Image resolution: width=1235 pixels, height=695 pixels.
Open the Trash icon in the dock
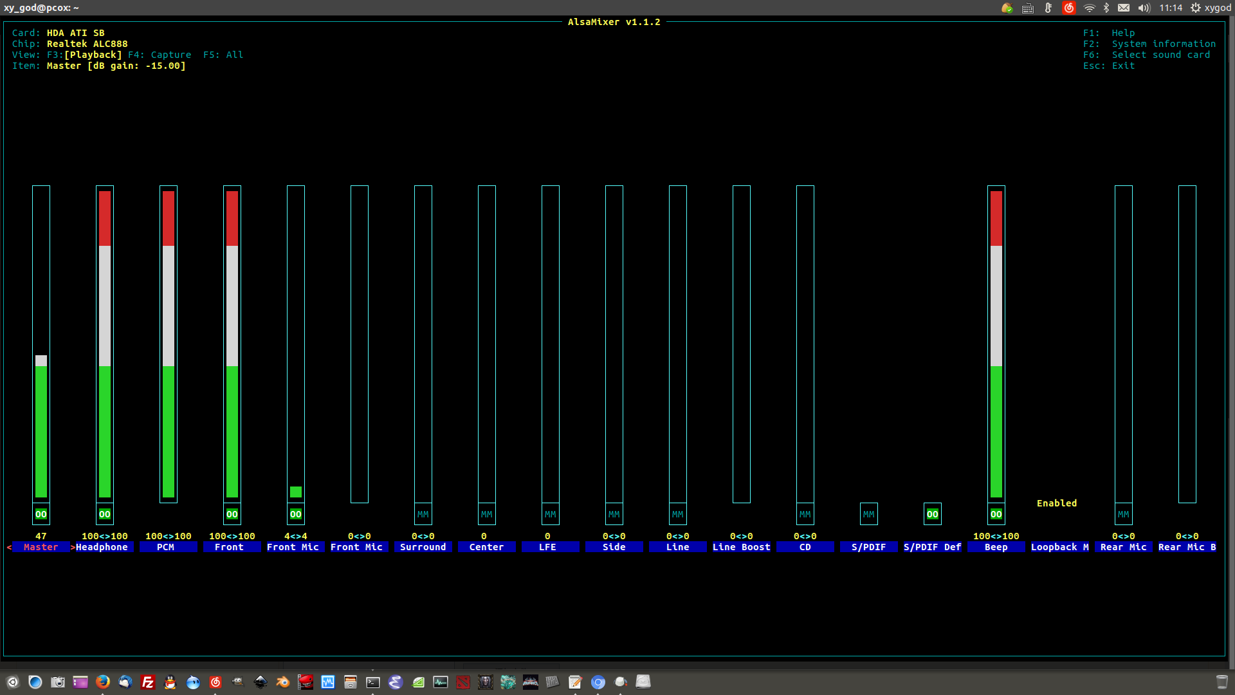click(x=1222, y=681)
